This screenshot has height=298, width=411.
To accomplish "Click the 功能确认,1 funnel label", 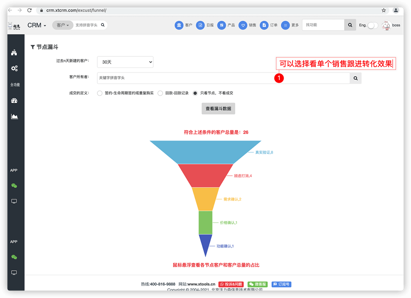I will 225,246.
